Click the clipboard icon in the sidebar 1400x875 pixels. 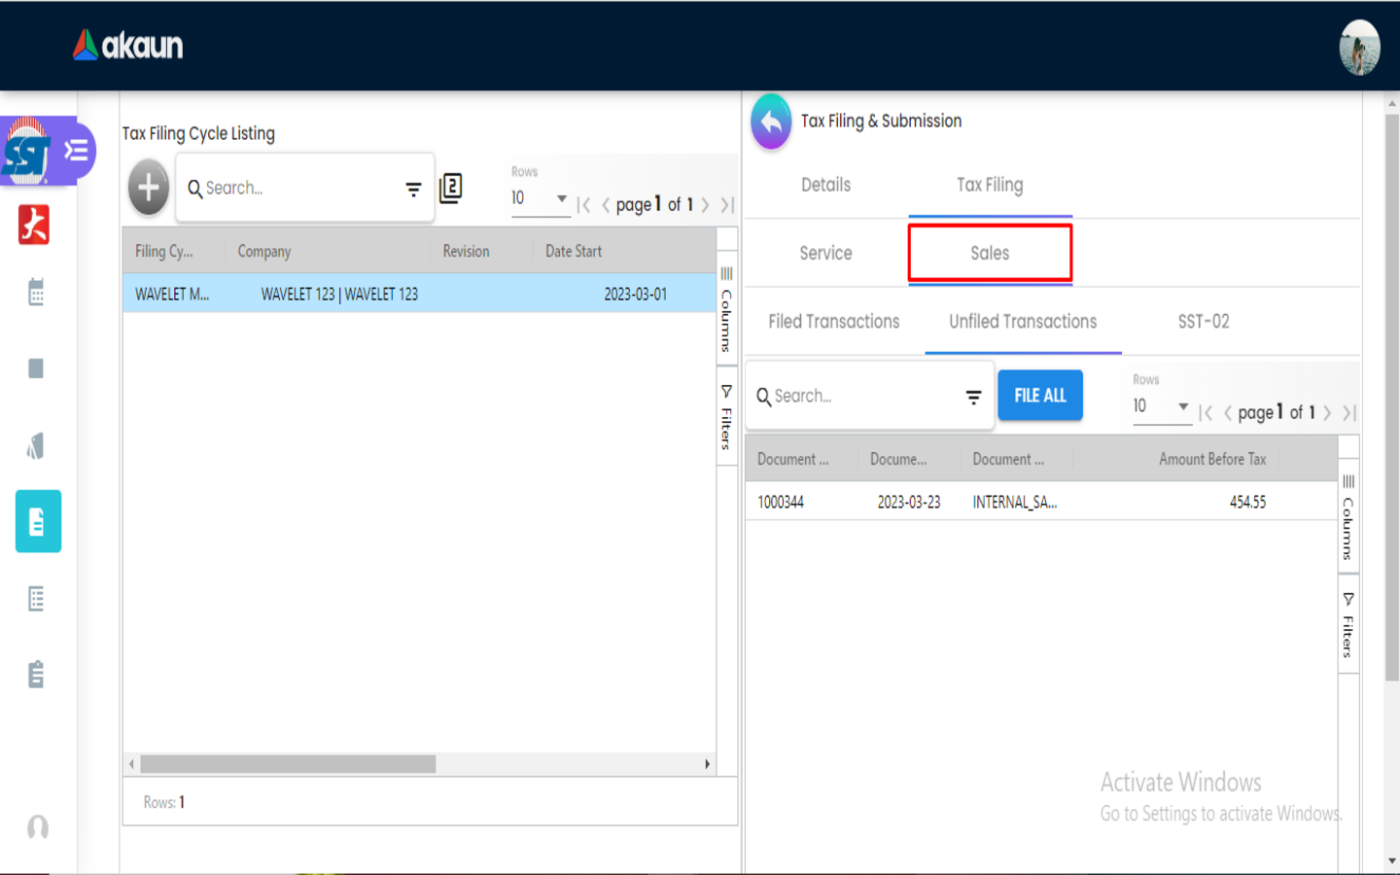pyautogui.click(x=36, y=674)
